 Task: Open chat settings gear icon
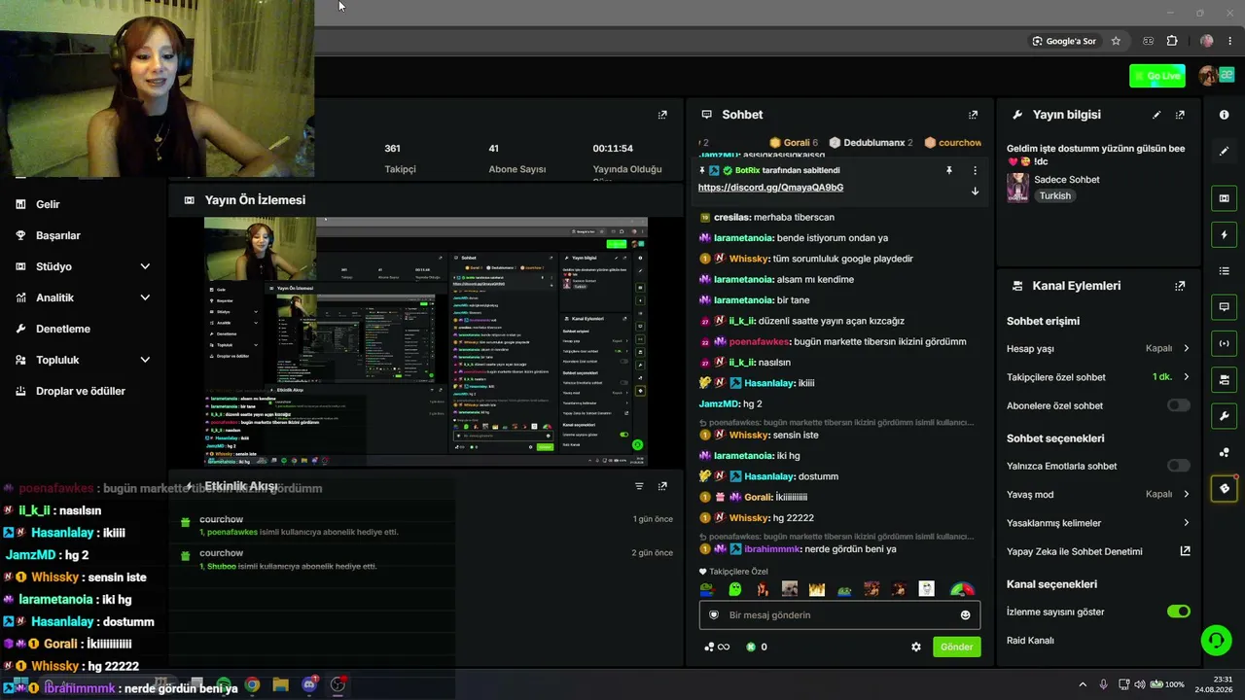point(915,647)
